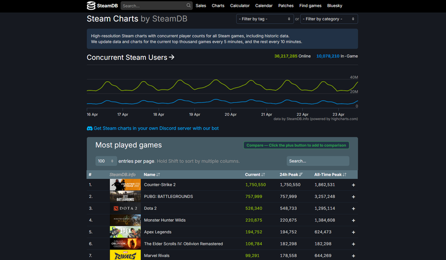The image size is (446, 260).
Task: Add Marvel Rivals to comparison with plus
Action: click(x=353, y=256)
